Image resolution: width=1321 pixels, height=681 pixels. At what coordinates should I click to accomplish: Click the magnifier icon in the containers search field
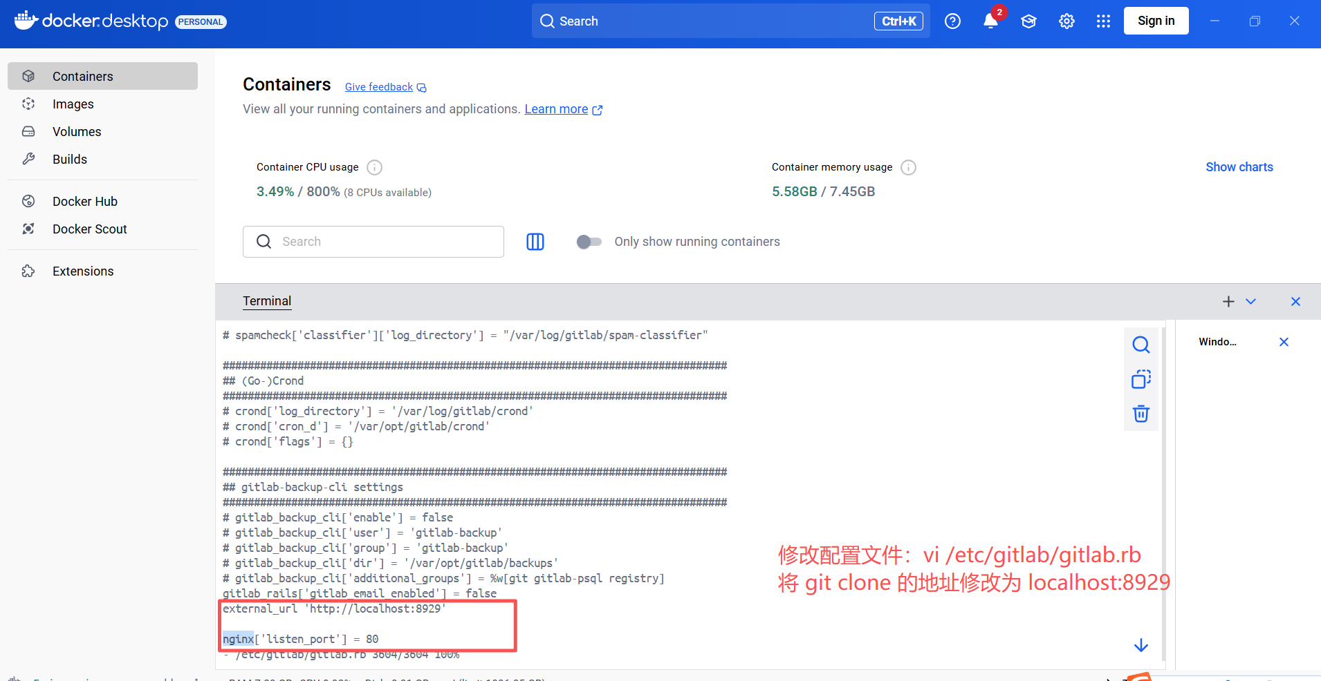[264, 242]
